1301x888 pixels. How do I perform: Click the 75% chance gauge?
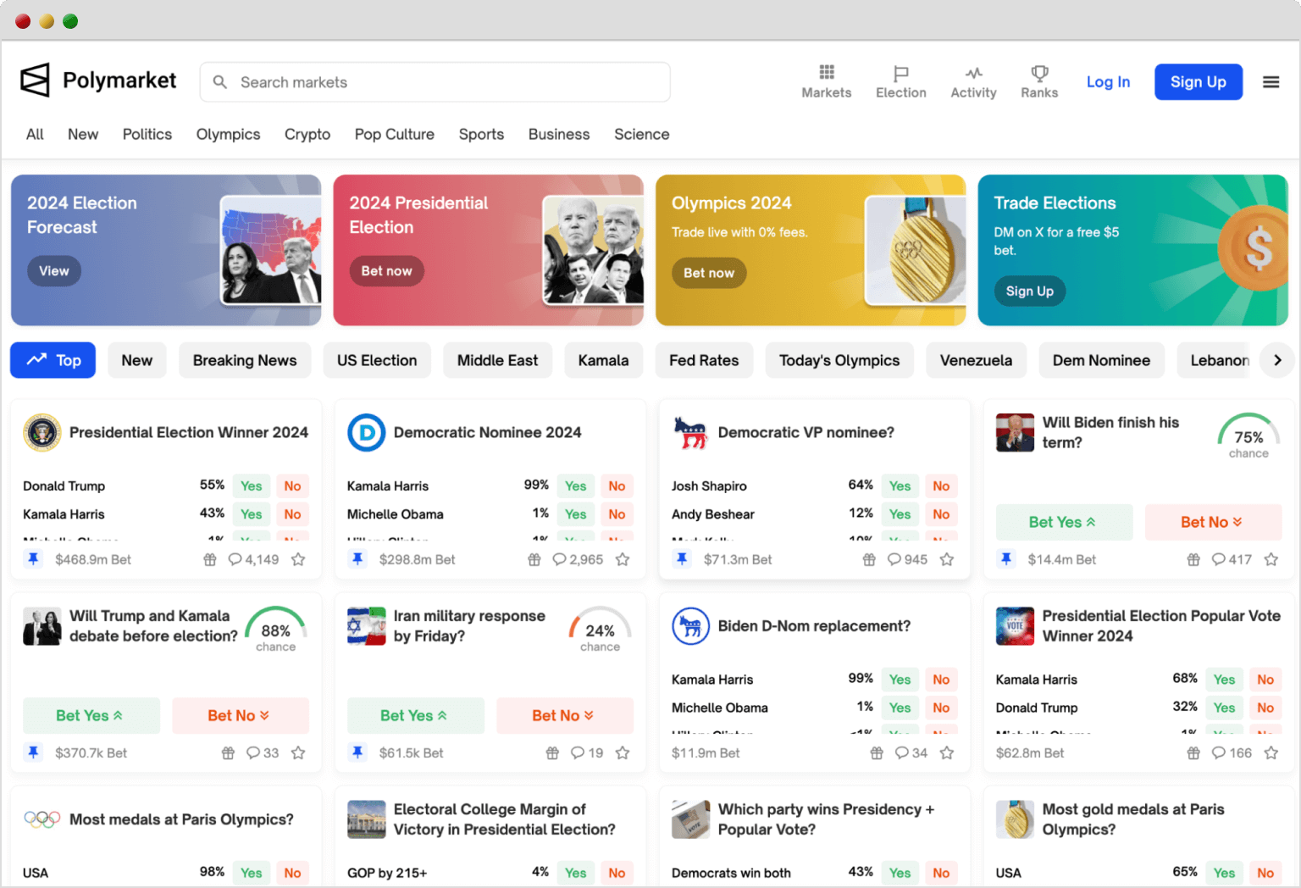coord(1248,436)
